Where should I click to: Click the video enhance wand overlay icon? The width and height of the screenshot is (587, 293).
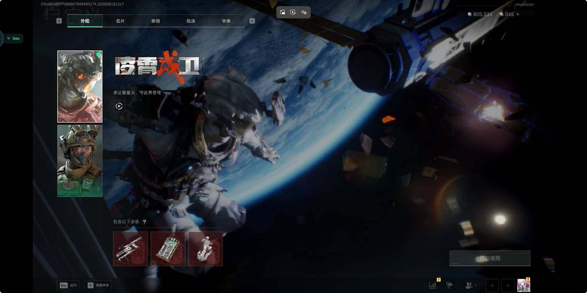(293, 12)
